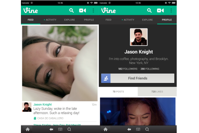Go to the Feed tab on the right screen
Viewport: 199px width, 133px height.
coord(108,20)
